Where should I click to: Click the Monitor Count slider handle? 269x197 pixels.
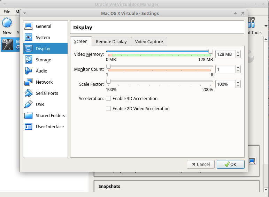coord(108,66)
